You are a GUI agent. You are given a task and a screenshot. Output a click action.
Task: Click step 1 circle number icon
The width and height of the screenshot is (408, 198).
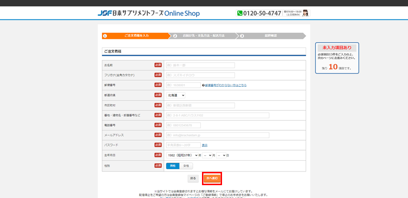pyautogui.click(x=105, y=36)
